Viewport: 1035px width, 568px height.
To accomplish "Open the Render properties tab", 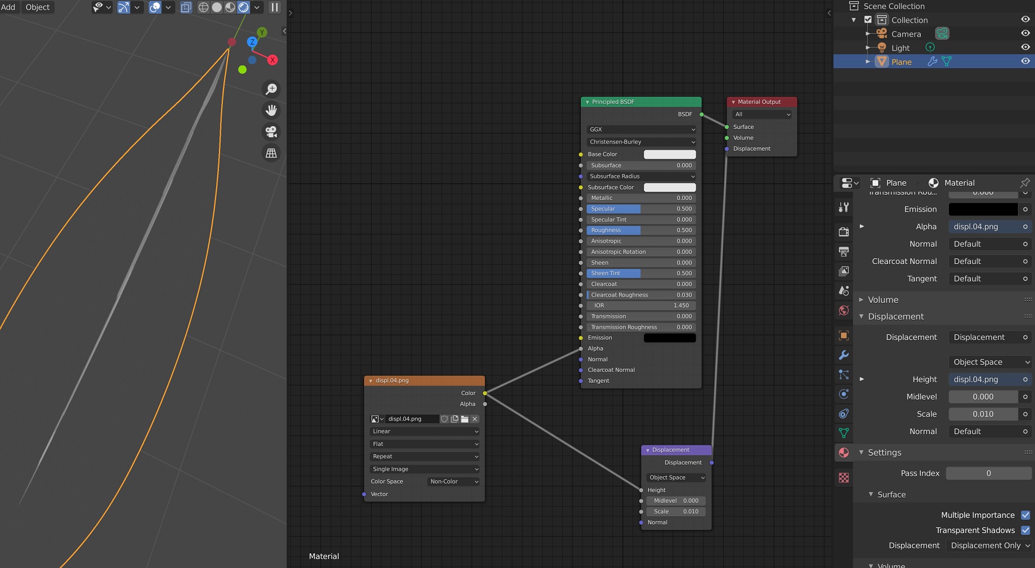I will [x=844, y=232].
